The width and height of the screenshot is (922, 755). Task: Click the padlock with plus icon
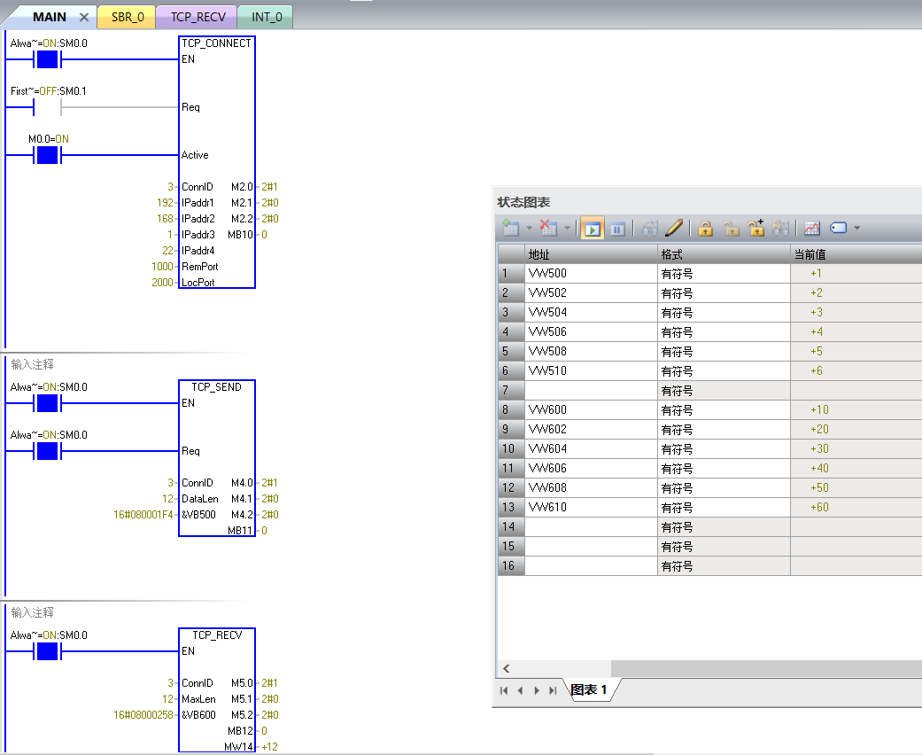(755, 229)
